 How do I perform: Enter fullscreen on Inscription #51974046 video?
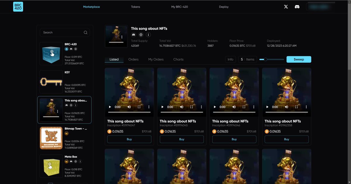click(x=244, y=107)
